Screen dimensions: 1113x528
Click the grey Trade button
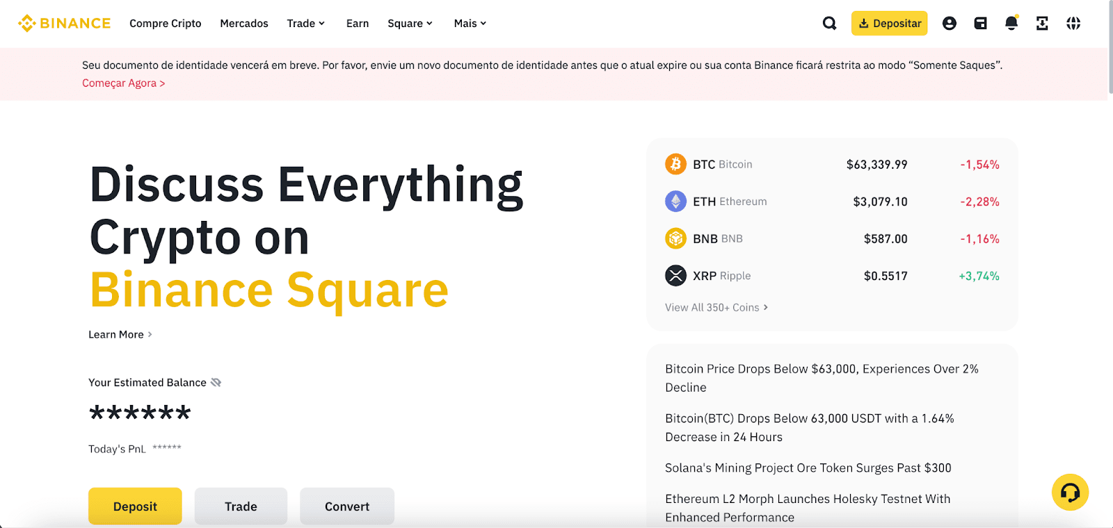(241, 506)
